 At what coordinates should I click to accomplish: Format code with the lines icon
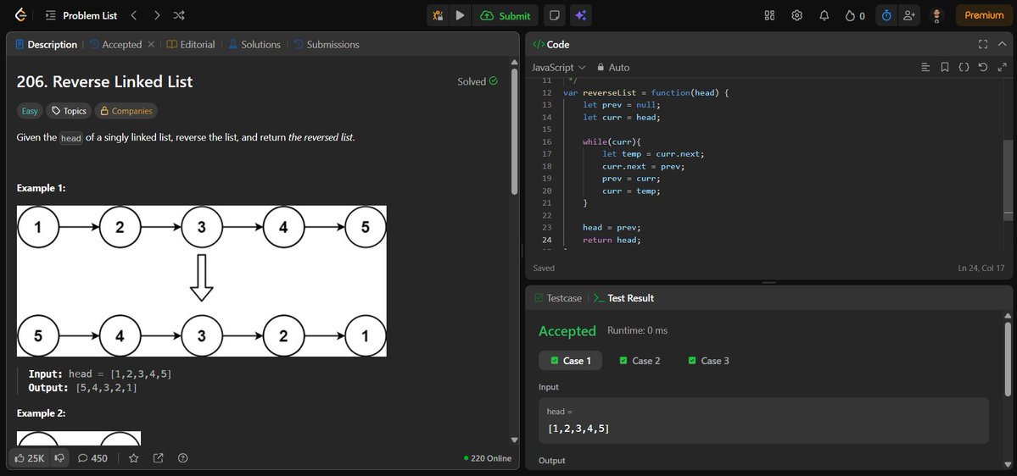925,68
